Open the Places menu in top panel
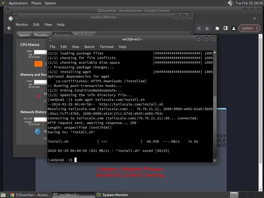Image resolution: width=264 pixels, height=198 pixels. tap(36, 3)
